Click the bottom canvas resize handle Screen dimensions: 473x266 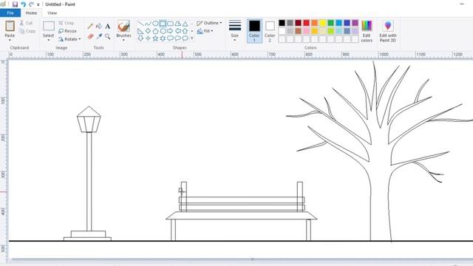click(253, 259)
